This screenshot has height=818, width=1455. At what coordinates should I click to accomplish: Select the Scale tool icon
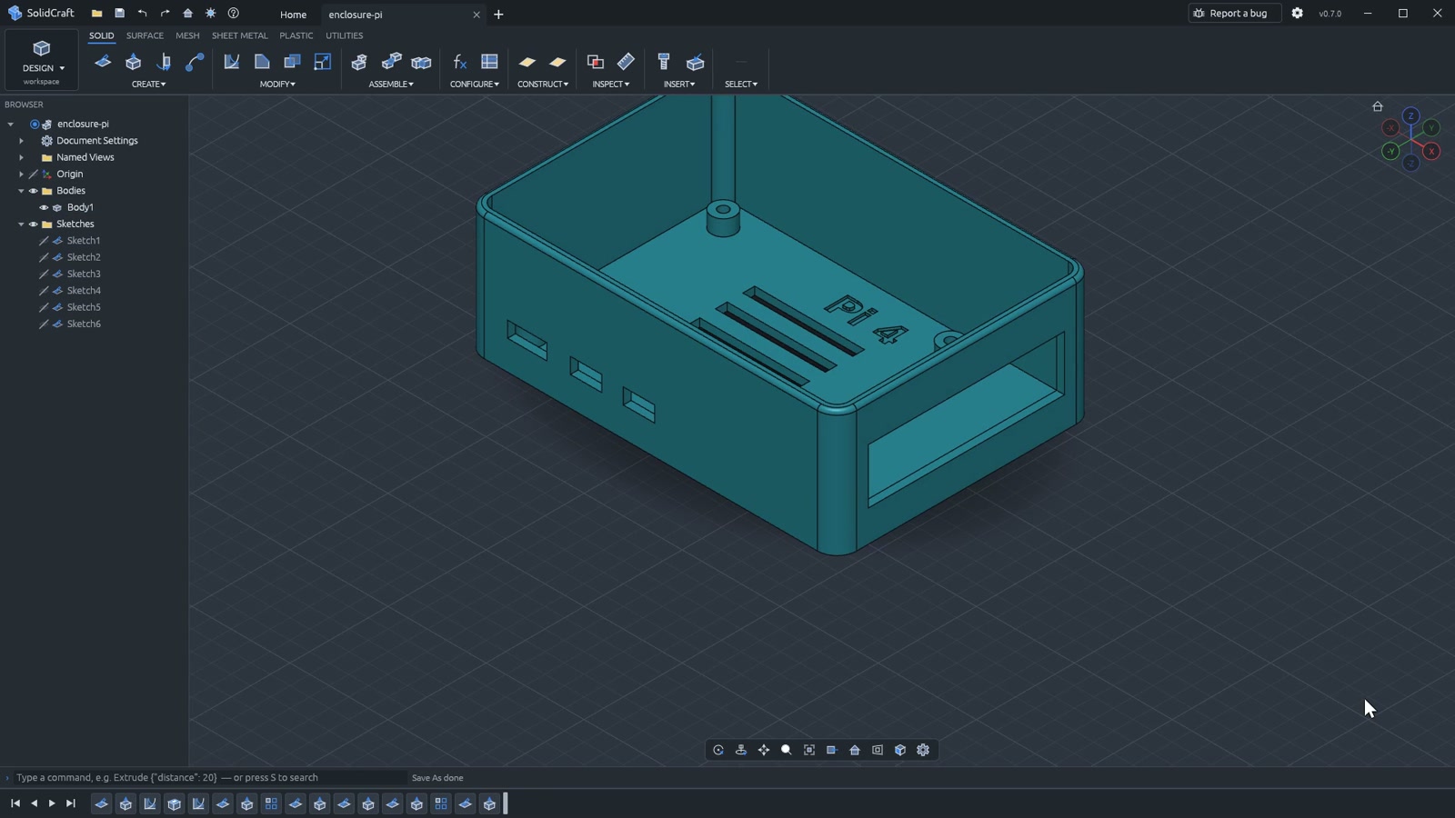322,62
